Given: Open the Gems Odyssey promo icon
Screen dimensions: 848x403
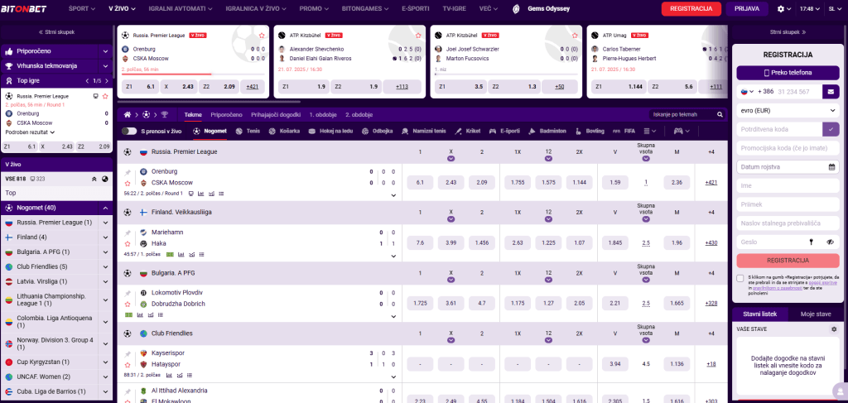Looking at the screenshot, I should pos(517,8).
